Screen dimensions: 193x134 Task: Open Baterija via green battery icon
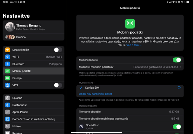(8, 78)
